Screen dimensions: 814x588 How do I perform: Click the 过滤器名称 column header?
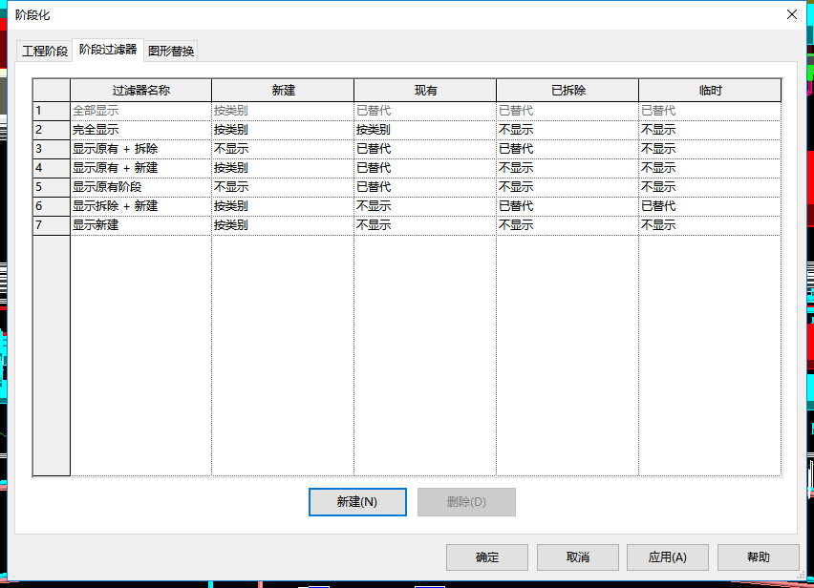coord(140,91)
